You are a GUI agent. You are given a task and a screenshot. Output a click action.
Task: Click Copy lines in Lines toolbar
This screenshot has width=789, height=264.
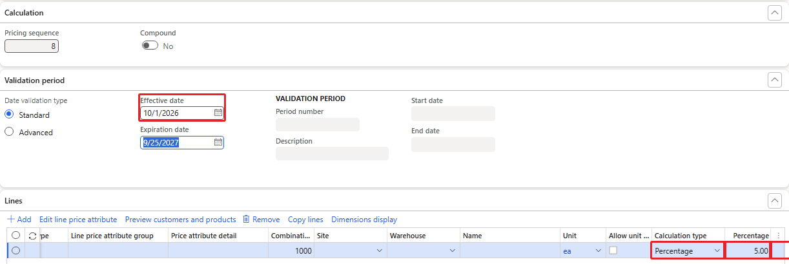pyautogui.click(x=305, y=220)
